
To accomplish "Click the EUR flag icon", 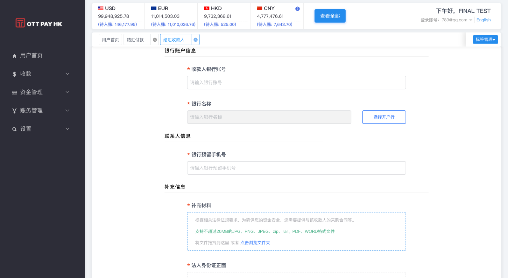I will [154, 8].
